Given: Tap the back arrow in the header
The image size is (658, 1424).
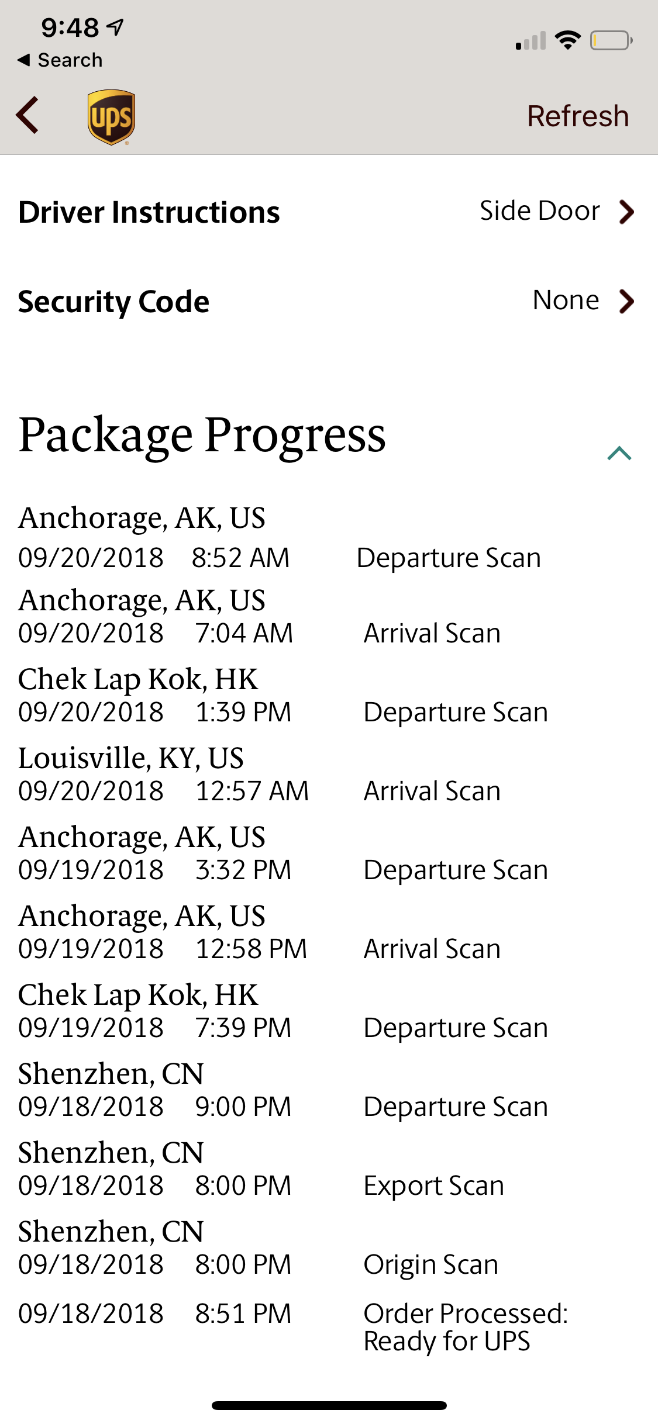Looking at the screenshot, I should pyautogui.click(x=28, y=115).
